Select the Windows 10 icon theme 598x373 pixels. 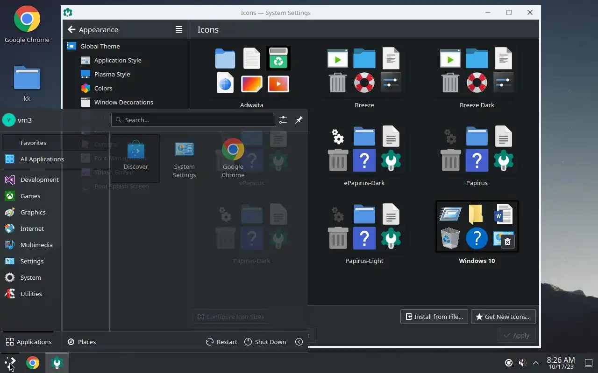coord(477,233)
